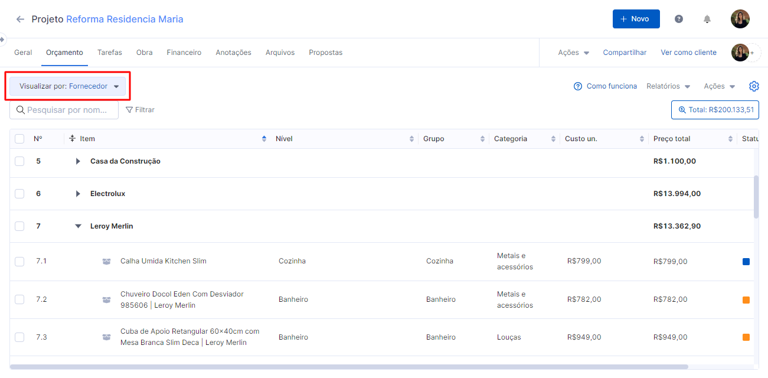Screen dimensions: 768x378
Task: Sort by Item column arrows
Action: [x=264, y=139]
